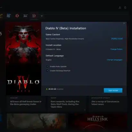Add a game with the plus icon
The width and height of the screenshot is (132, 132).
pyautogui.click(x=42, y=16)
